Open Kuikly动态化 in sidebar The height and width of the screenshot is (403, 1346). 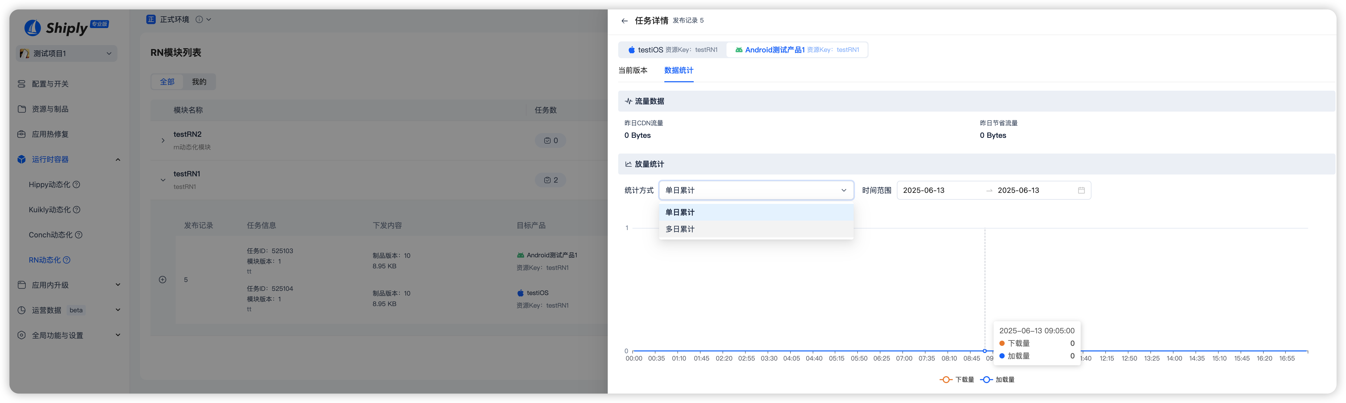point(50,210)
